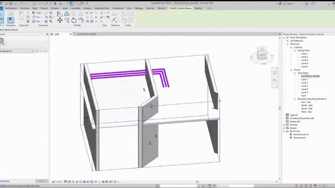335x188 pixels.
Task: Click the zoom icon in navigation bar
Action: [275, 80]
